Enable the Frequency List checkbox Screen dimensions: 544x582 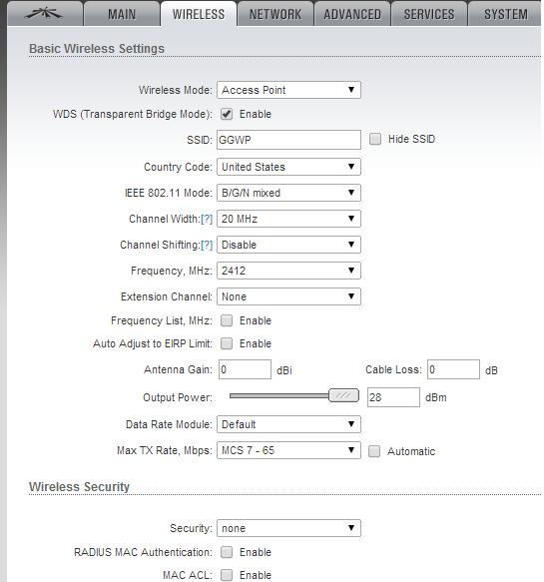227,320
